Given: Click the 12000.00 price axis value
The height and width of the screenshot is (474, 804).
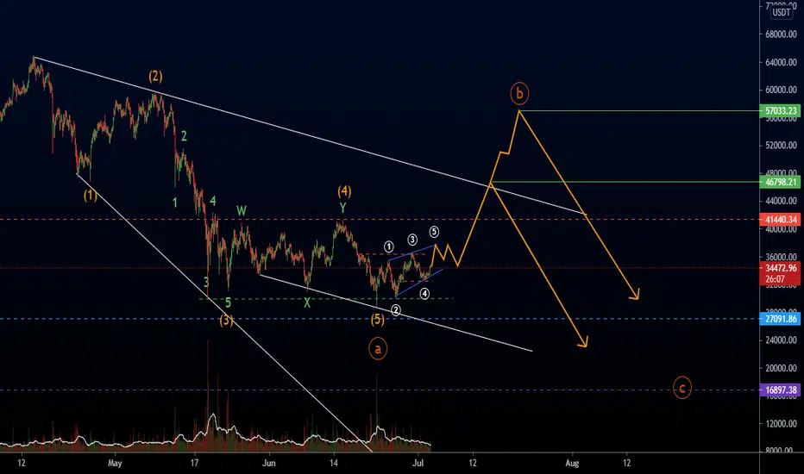Looking at the screenshot, I should [x=781, y=424].
